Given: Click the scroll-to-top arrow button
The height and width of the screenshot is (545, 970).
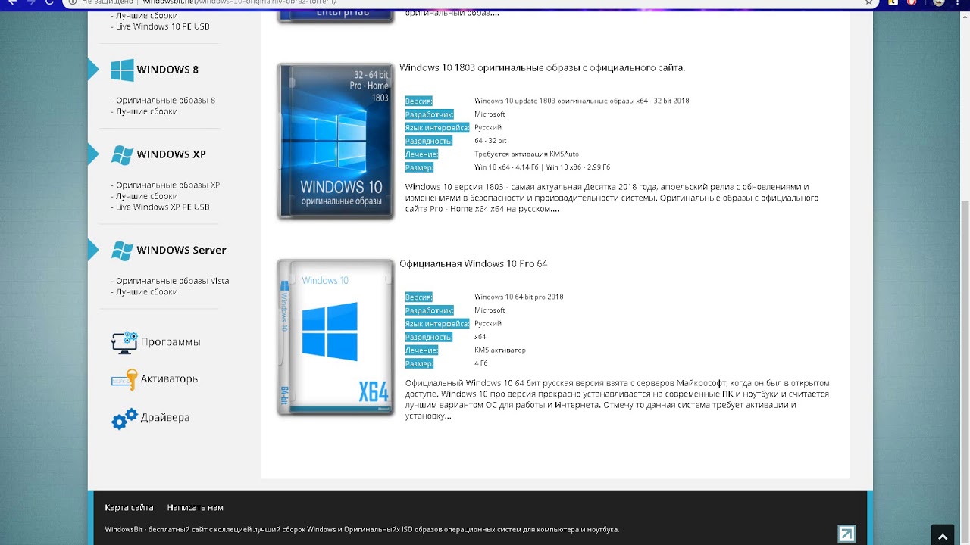Looking at the screenshot, I should point(943,534).
